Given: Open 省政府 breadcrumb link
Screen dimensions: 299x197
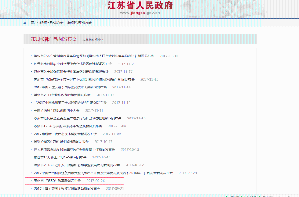Looking at the screenshot, I should (x=43, y=22).
